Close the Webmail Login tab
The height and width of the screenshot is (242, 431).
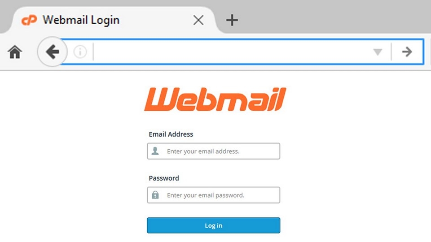click(x=198, y=20)
